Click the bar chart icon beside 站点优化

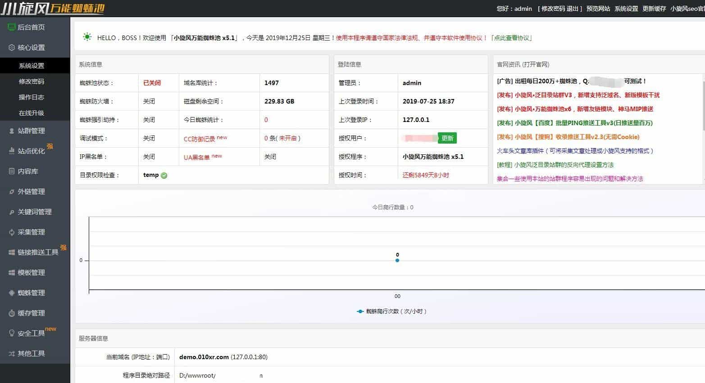coord(12,151)
